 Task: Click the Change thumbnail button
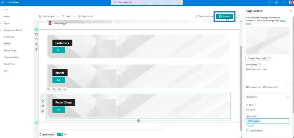click(257, 58)
